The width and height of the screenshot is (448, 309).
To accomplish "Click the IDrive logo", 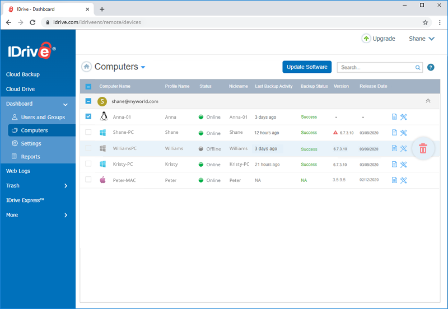I will tap(32, 50).
